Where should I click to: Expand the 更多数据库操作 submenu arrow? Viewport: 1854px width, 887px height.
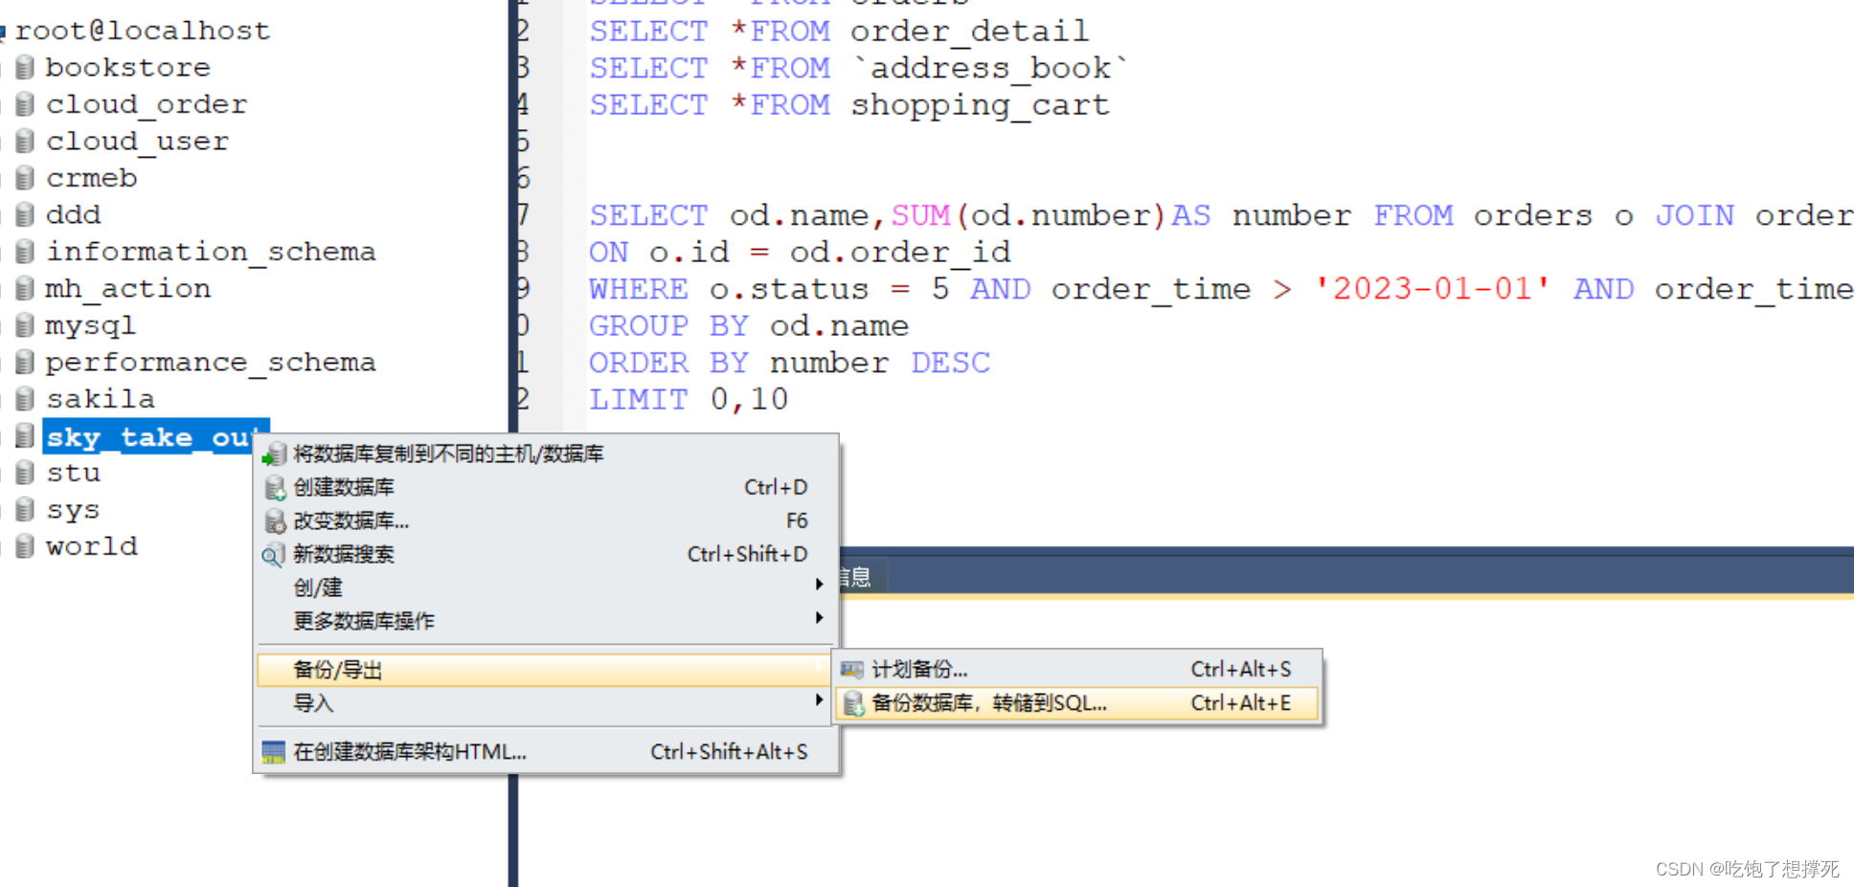(819, 618)
